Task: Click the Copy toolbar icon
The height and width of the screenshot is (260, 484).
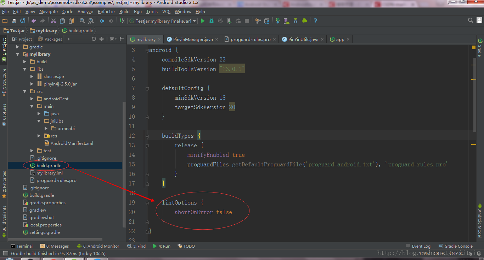Action: click(62, 21)
